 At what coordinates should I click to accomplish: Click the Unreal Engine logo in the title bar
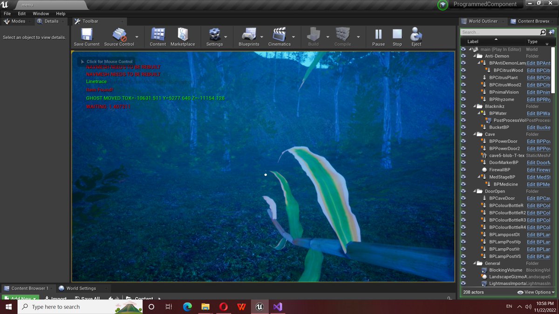pos(6,4)
